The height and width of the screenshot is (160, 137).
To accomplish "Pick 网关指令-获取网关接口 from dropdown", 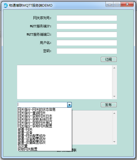I will pyautogui.click(x=44, y=123).
